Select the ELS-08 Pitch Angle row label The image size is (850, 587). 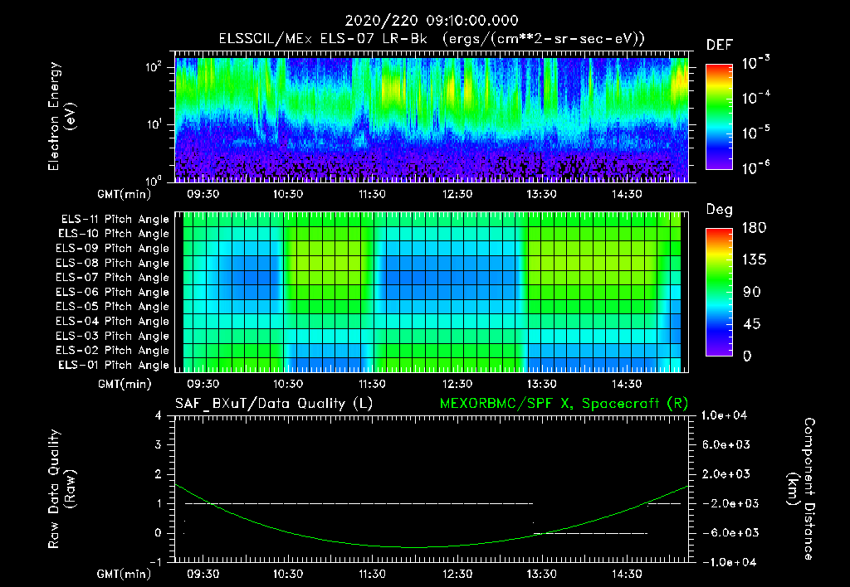click(x=113, y=263)
